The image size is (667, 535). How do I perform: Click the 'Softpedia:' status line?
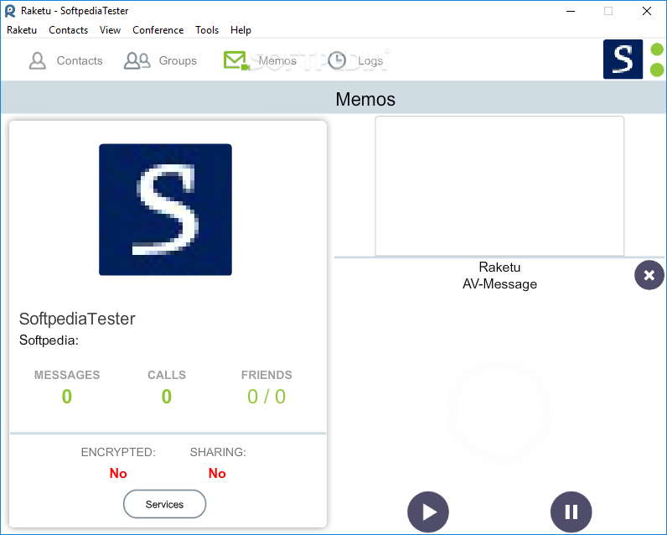tap(49, 340)
